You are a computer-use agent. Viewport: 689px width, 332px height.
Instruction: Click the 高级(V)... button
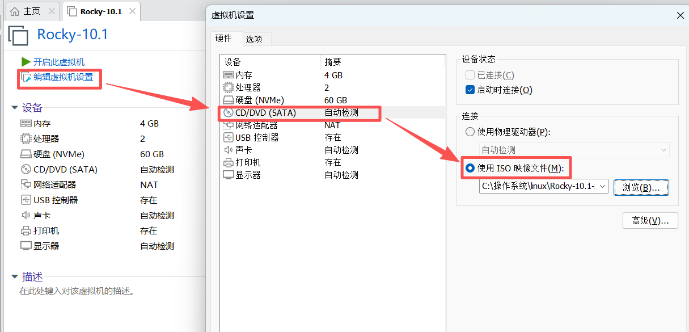pos(650,220)
